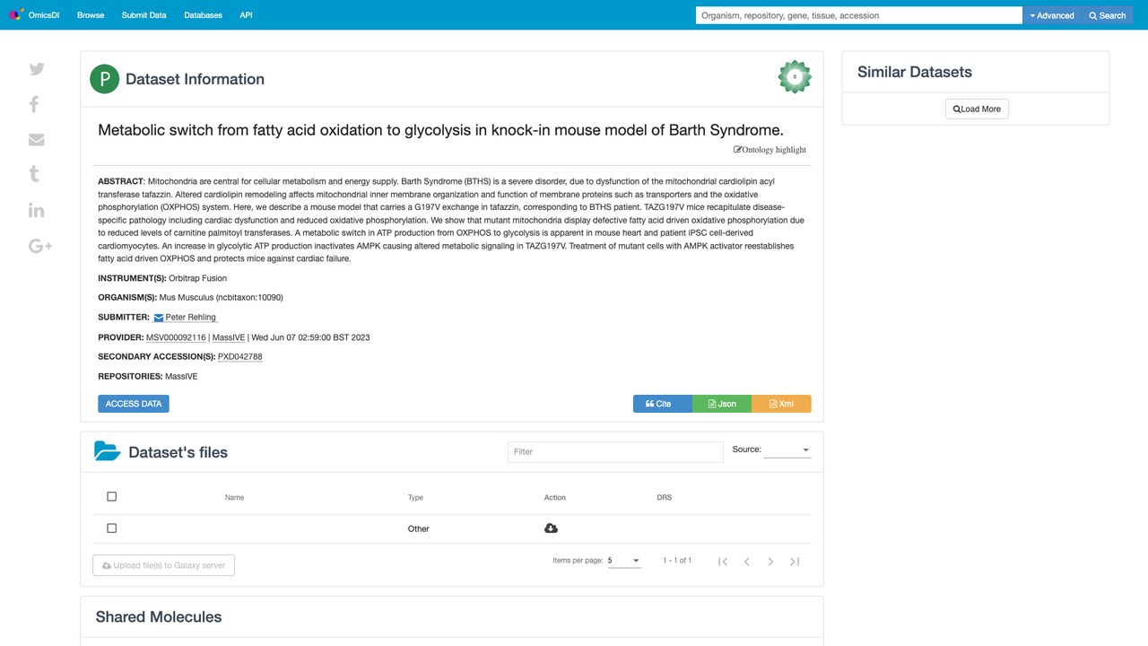
Task: Click Upload file(s) to Galaxy server
Action: tap(164, 565)
